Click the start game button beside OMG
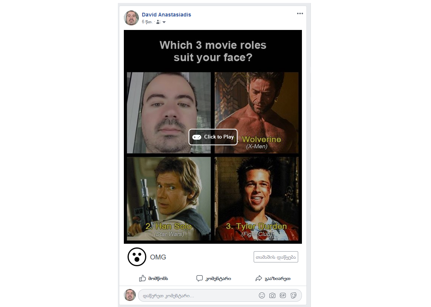 pos(276,257)
